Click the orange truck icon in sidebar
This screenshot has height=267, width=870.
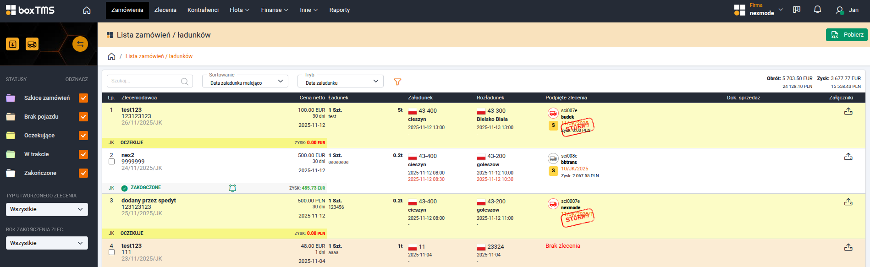coord(32,44)
